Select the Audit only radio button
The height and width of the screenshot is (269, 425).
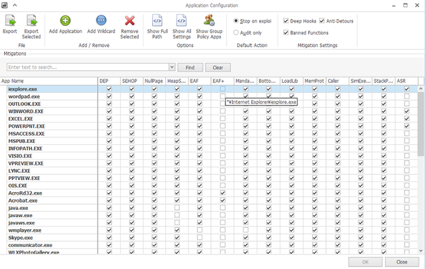(x=236, y=33)
